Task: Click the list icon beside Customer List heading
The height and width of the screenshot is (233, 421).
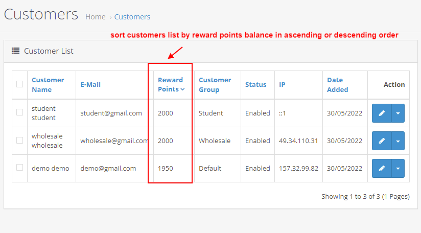Action: point(16,51)
